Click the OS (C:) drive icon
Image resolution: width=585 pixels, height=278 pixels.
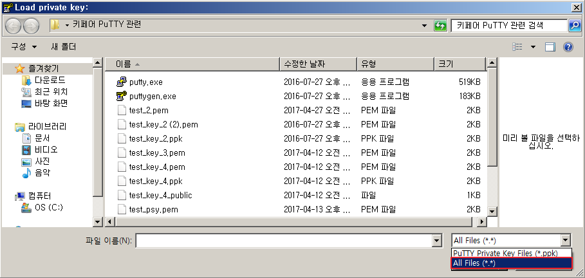point(26,207)
